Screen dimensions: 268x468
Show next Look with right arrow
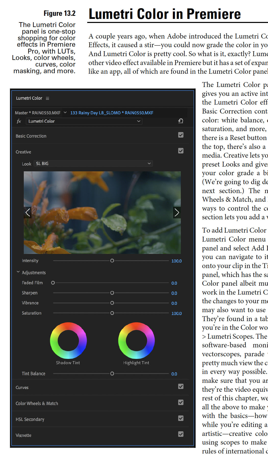(x=177, y=212)
